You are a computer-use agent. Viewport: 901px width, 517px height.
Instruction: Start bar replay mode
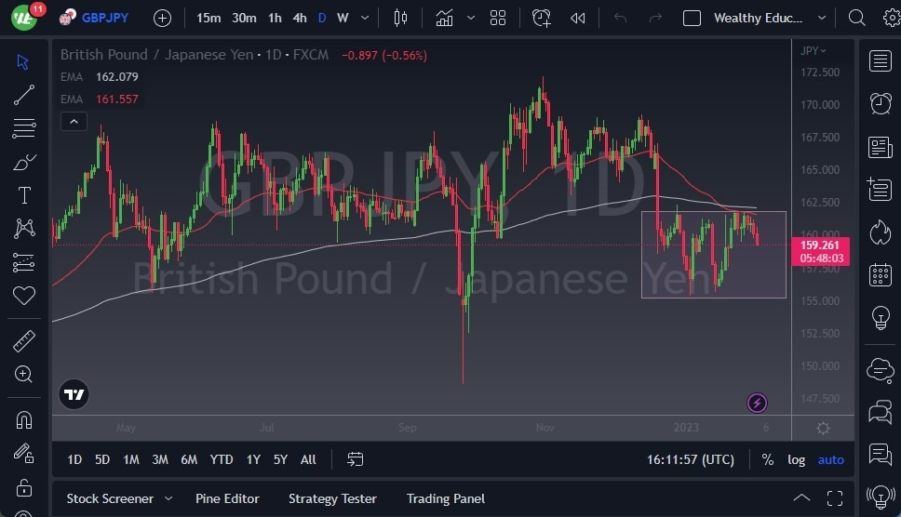[577, 19]
